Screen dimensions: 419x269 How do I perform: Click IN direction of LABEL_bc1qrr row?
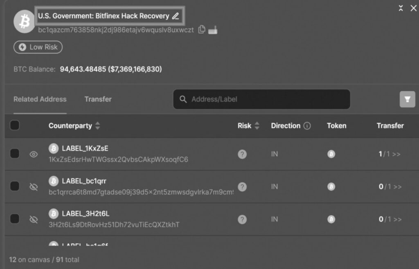275,186
